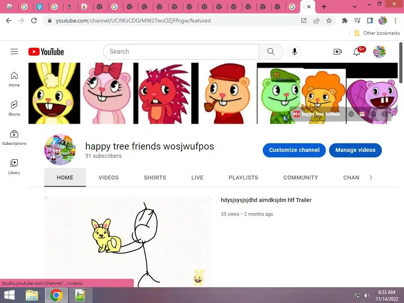Go to Home in the left sidebar
The width and height of the screenshot is (404, 303).
click(x=14, y=79)
